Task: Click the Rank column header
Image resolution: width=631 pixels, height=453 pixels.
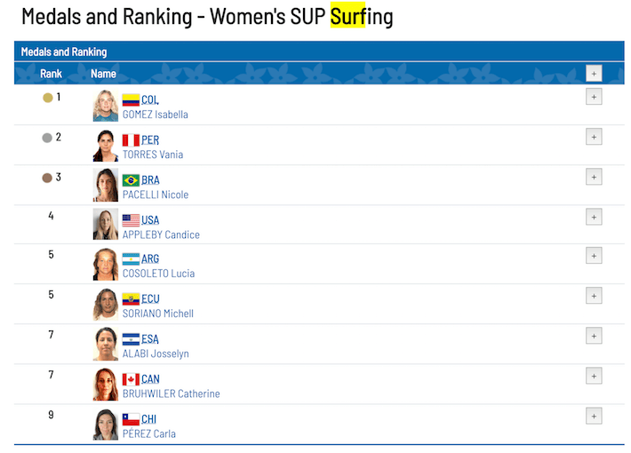Action: pos(51,74)
